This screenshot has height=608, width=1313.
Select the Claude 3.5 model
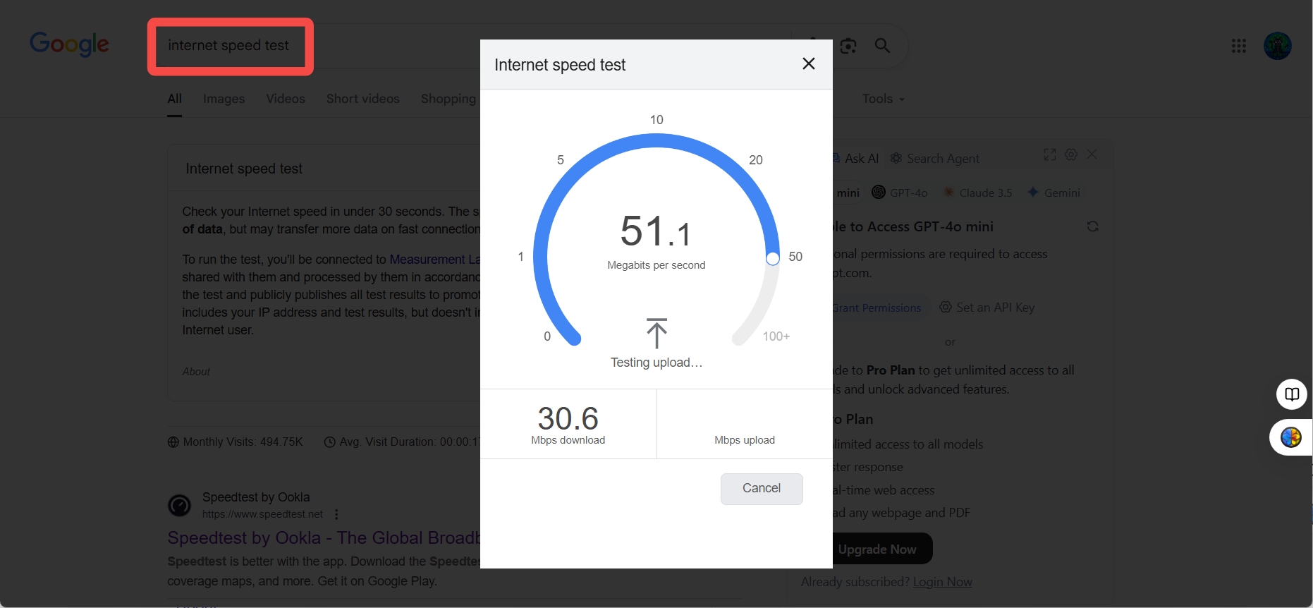(x=978, y=193)
